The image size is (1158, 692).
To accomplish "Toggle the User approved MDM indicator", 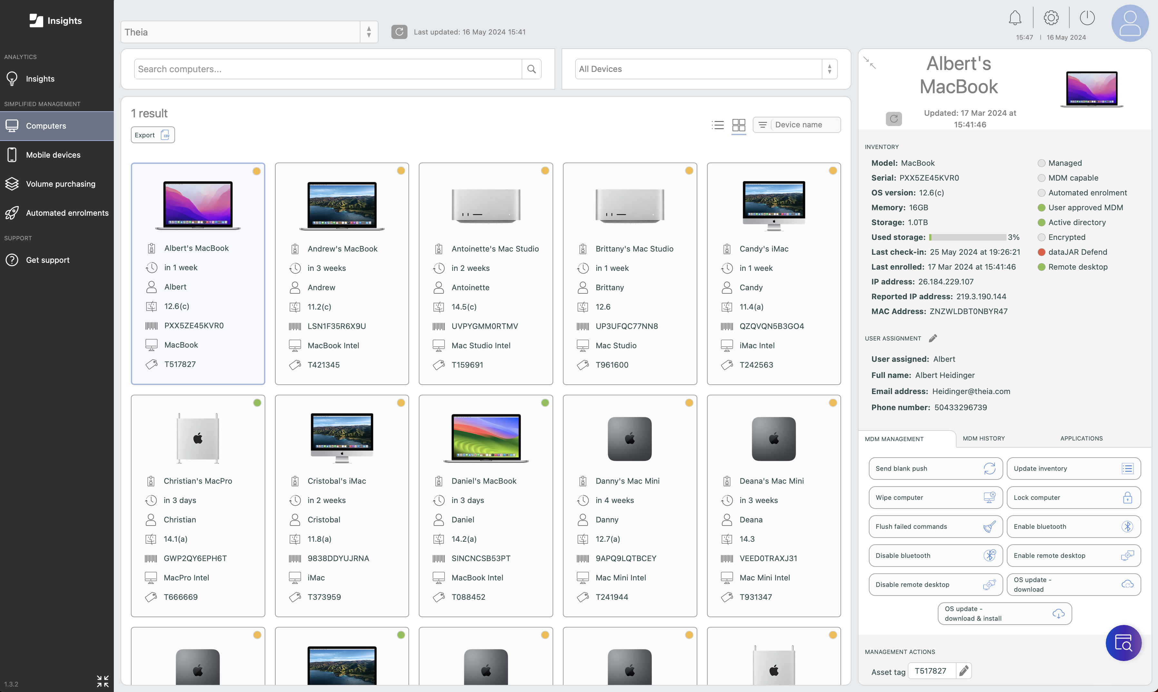I will tap(1041, 208).
